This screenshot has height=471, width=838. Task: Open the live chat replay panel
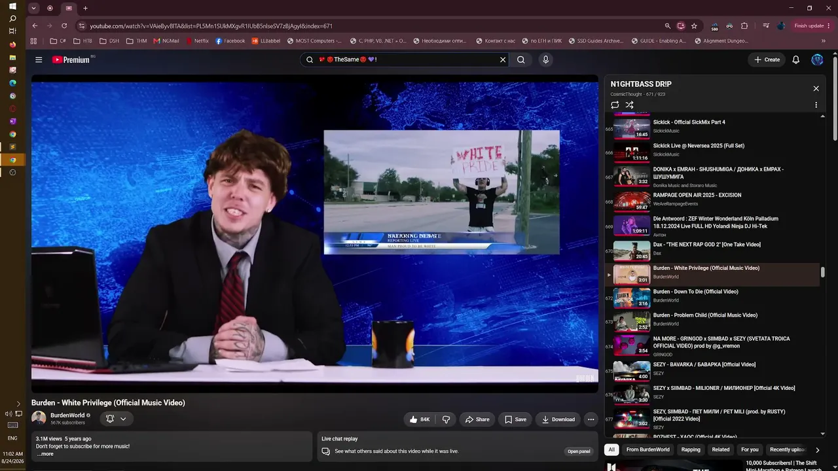[579, 451]
